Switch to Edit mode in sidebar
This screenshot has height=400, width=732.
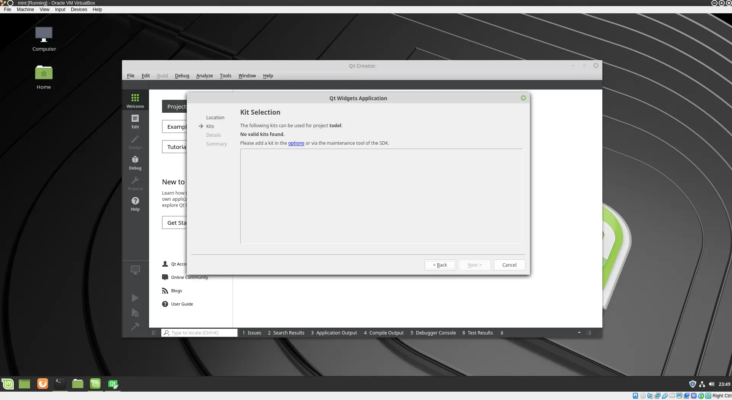[x=135, y=122]
